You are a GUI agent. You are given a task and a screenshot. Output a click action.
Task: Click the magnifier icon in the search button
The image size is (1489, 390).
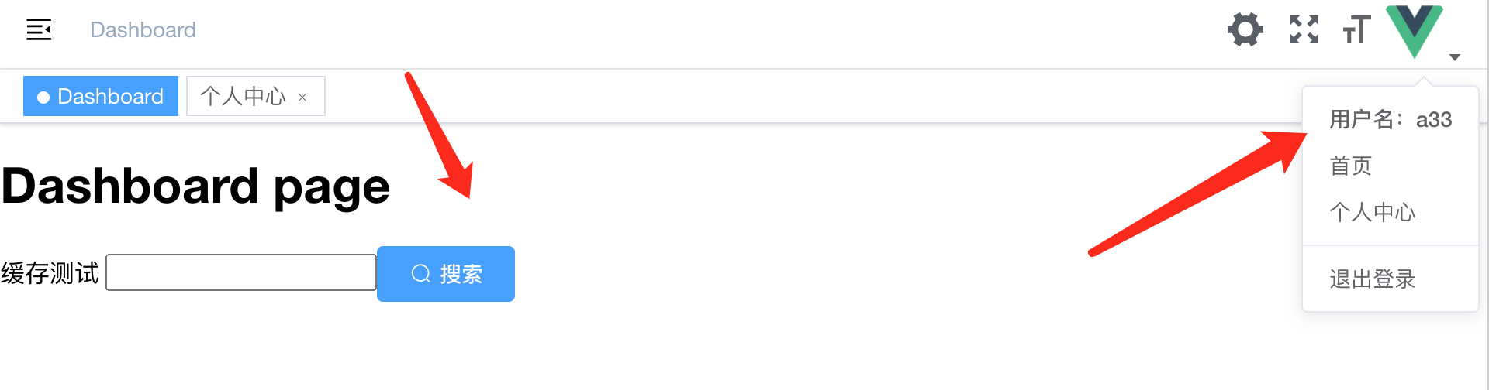click(421, 274)
